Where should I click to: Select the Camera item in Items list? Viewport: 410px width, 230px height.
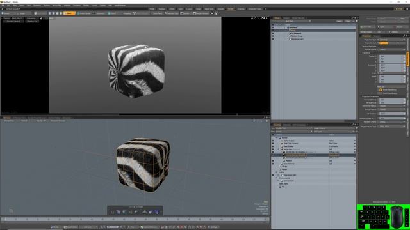[297, 33]
